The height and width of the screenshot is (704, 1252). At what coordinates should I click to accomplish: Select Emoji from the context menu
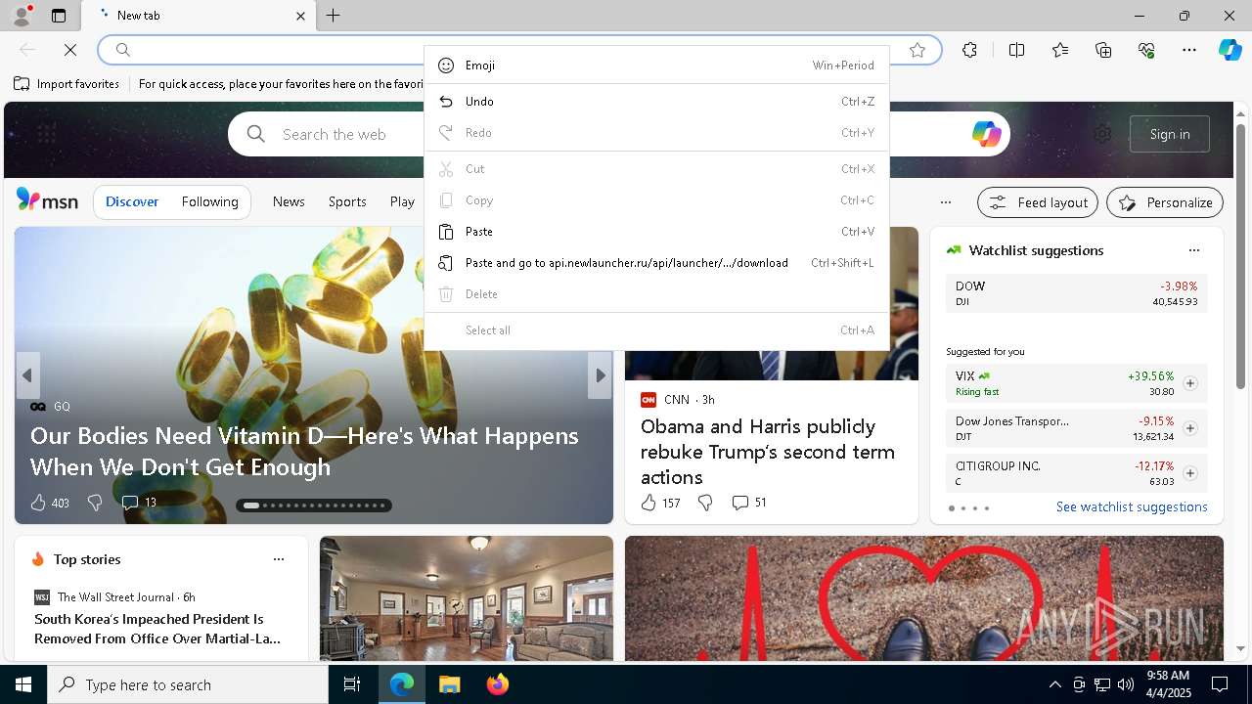[x=656, y=66]
